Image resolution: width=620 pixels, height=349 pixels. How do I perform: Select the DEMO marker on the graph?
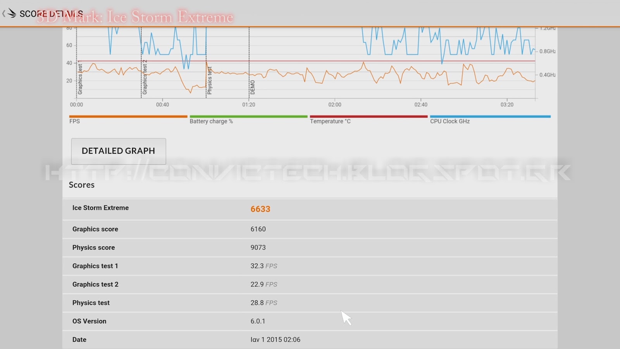tap(253, 88)
